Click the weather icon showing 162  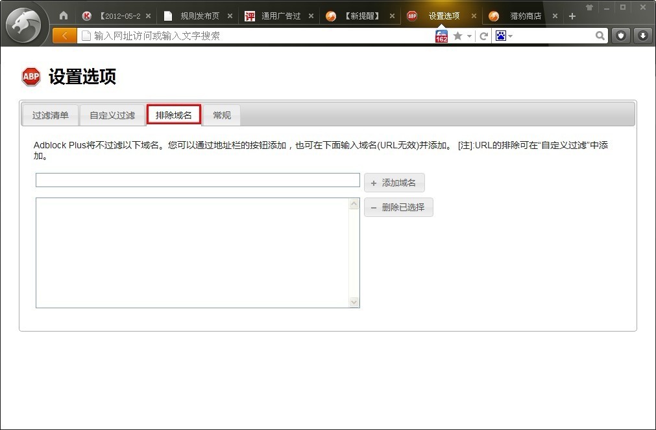[x=441, y=36]
